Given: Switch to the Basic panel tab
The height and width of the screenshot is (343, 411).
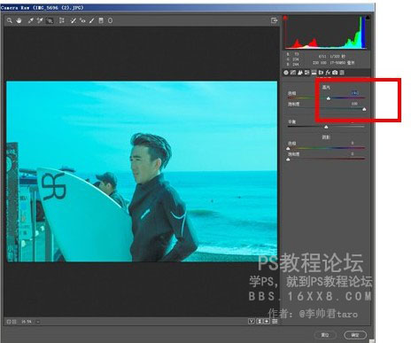Looking at the screenshot, I should [x=286, y=73].
